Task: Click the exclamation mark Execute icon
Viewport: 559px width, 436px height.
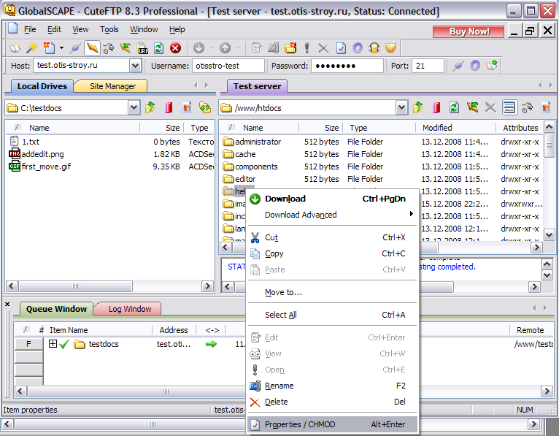Action: 307,47
